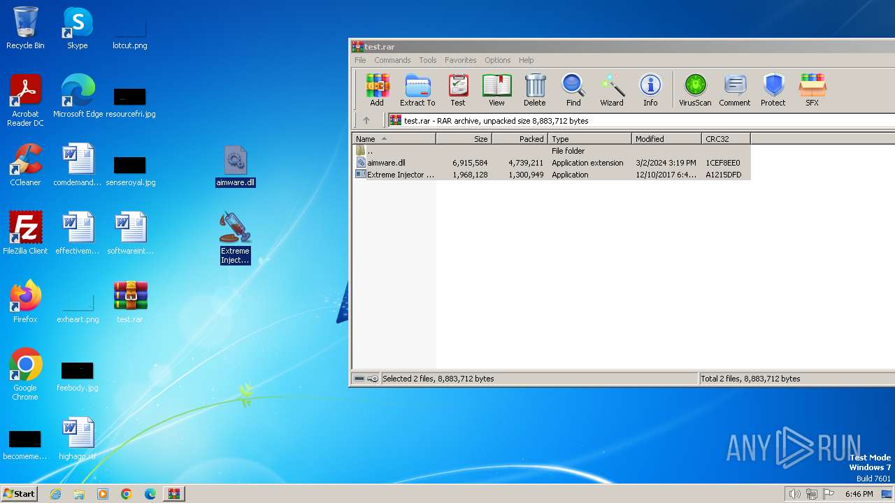The height and width of the screenshot is (503, 895).
Task: Select the Firefox desktop shortcut
Action: [25, 301]
